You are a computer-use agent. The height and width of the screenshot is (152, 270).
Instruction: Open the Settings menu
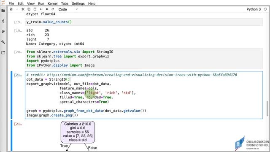pyautogui.click(x=78, y=3)
